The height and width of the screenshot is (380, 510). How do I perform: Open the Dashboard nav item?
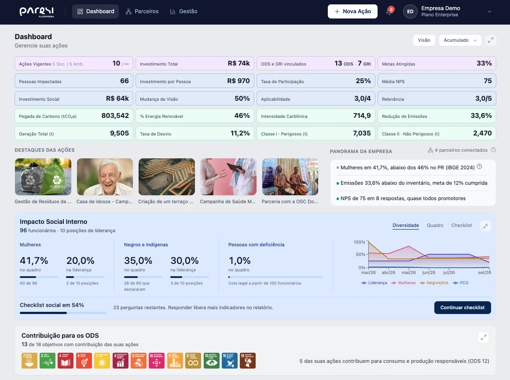(x=95, y=11)
